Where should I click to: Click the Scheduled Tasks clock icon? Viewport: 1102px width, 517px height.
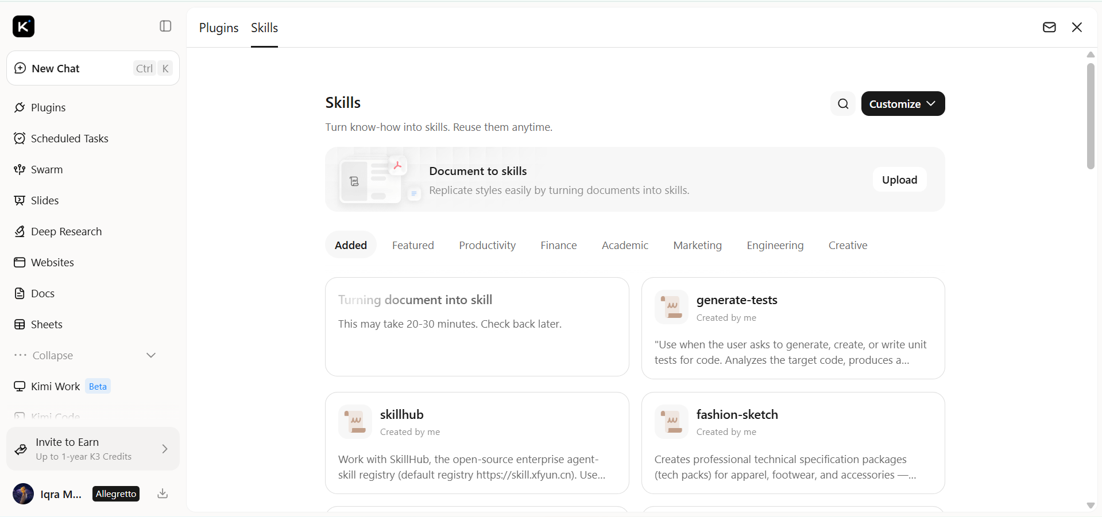pyautogui.click(x=20, y=138)
